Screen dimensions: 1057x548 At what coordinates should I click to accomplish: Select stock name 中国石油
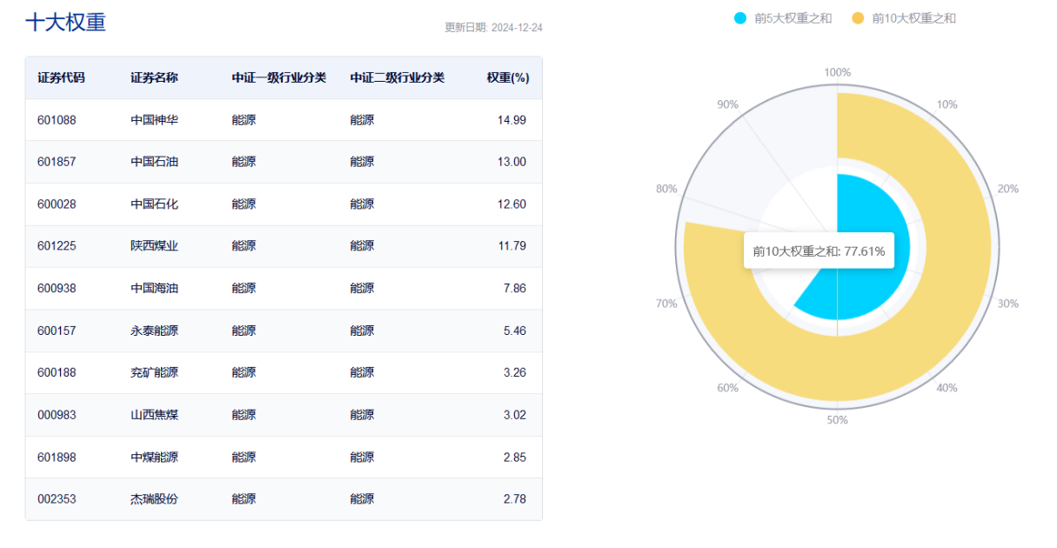[x=154, y=162]
